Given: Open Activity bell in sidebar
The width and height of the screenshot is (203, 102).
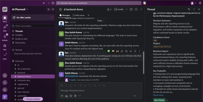Looking at the screenshot, I should 5,37.
